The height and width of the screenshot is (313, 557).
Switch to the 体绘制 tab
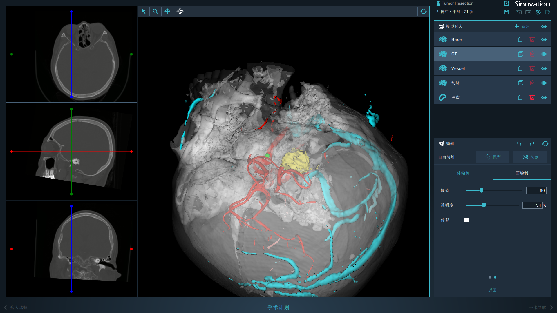pos(463,173)
